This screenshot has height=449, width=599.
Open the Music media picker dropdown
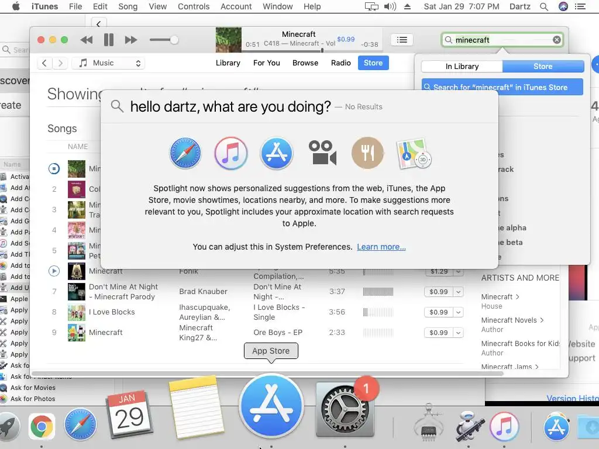[108, 63]
